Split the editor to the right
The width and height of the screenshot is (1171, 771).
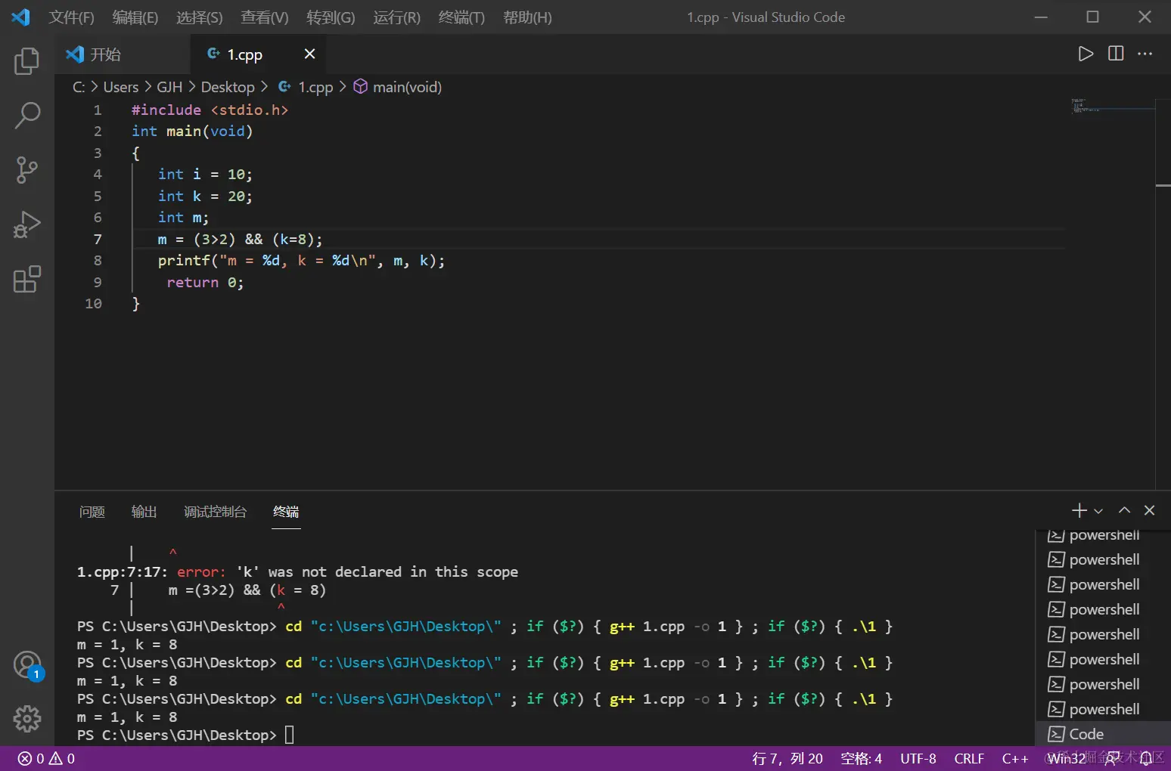tap(1116, 54)
